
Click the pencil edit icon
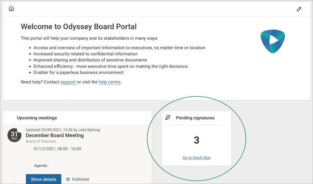pos(299,9)
